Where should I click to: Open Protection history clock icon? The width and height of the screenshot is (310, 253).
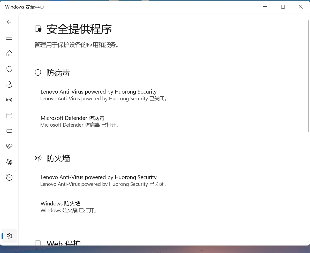9,178
